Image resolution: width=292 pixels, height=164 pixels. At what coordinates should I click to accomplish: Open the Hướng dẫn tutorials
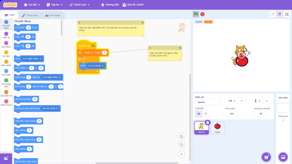(x=110, y=5)
